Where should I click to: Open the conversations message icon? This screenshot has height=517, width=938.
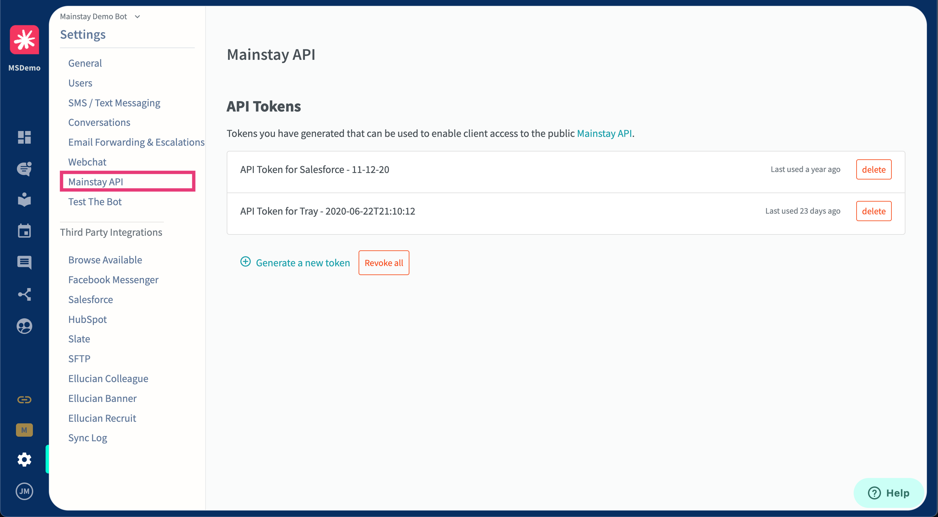coord(24,262)
